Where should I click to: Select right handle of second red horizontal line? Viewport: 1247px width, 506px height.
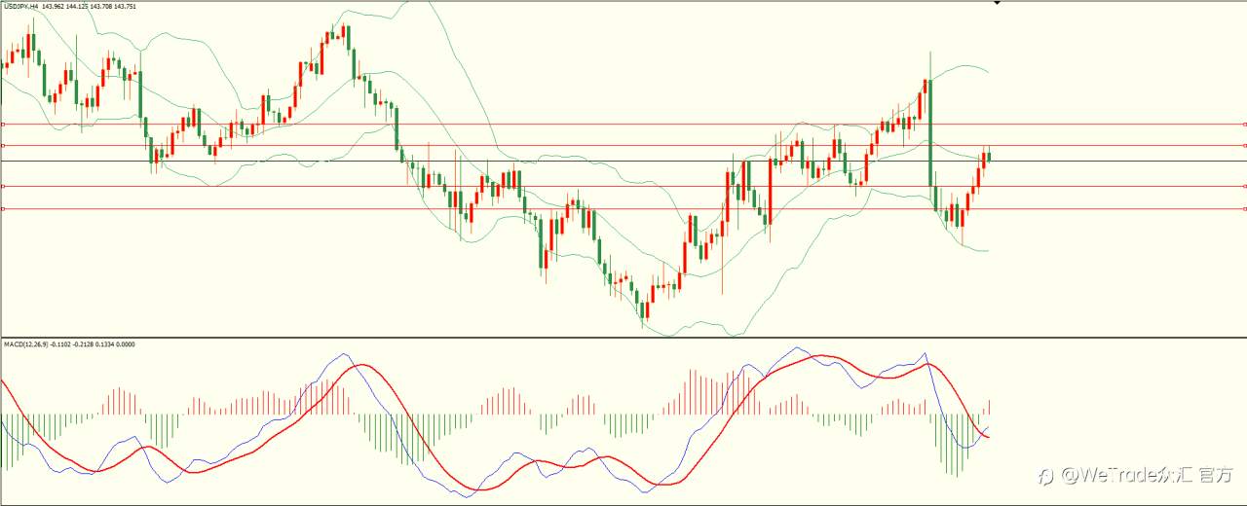click(1245, 145)
